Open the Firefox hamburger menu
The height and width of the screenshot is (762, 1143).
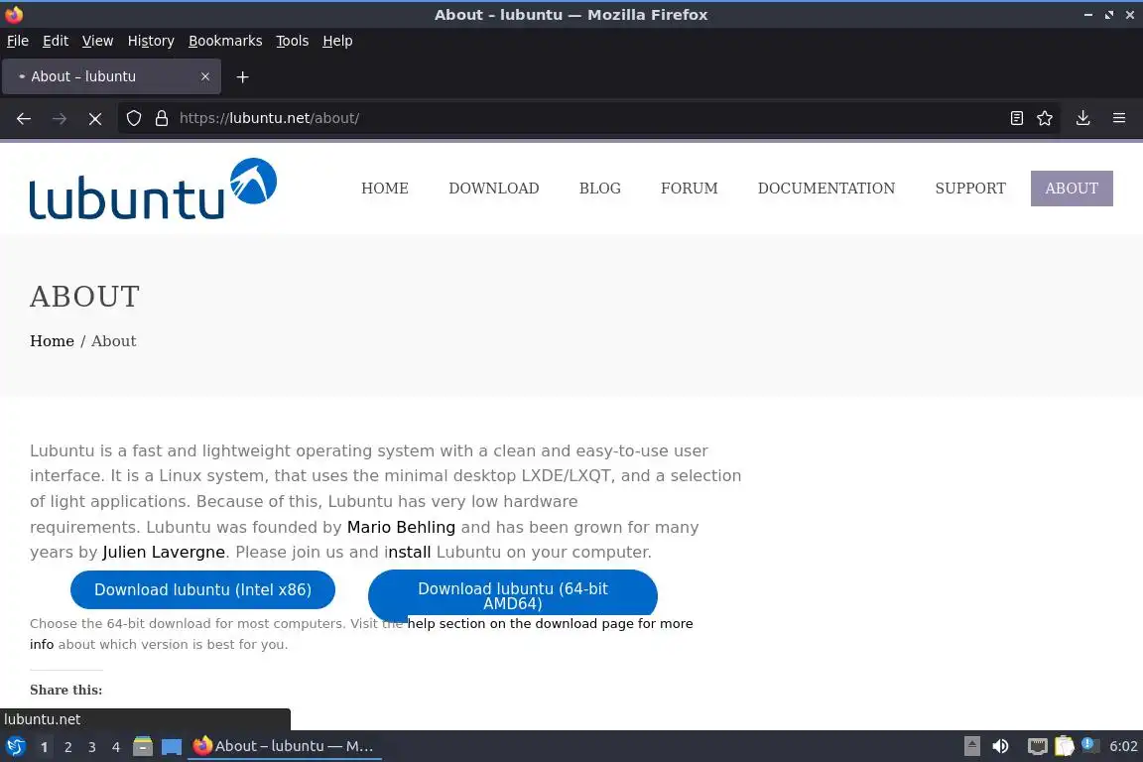[x=1119, y=118]
